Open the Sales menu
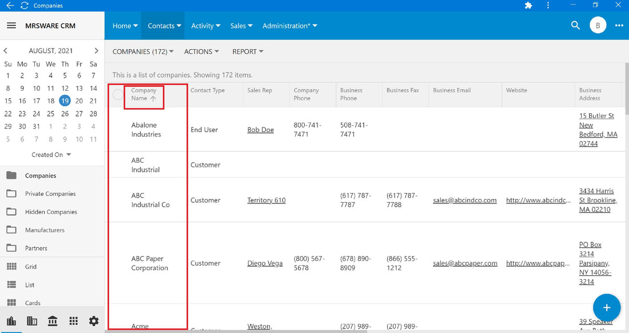The width and height of the screenshot is (629, 333). 241,26
